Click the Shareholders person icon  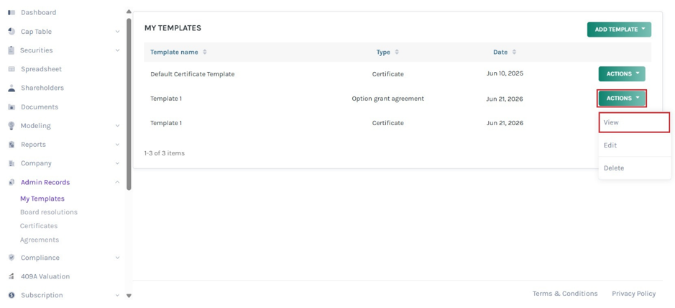12,88
